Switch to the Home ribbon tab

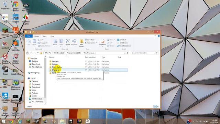tap(36, 36)
